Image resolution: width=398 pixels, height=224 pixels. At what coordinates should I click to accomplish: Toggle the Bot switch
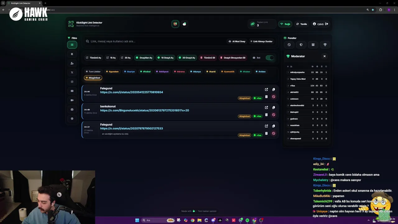click(x=270, y=58)
